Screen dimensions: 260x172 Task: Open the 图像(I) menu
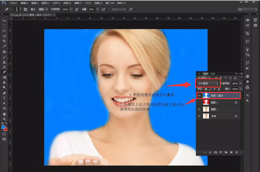coord(35,3)
